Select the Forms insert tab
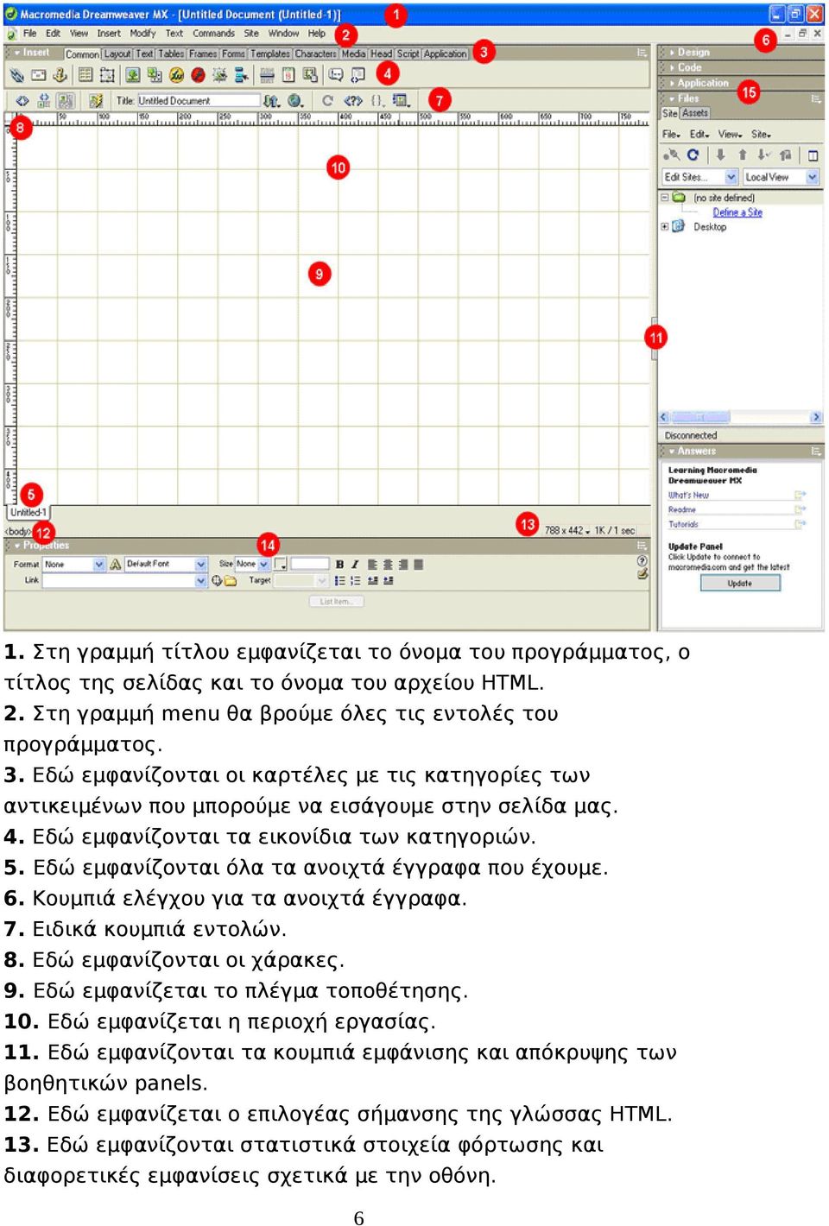 pos(233,54)
